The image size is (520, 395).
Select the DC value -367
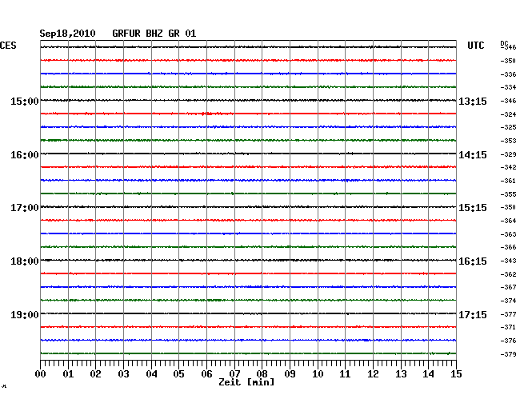coord(508,287)
